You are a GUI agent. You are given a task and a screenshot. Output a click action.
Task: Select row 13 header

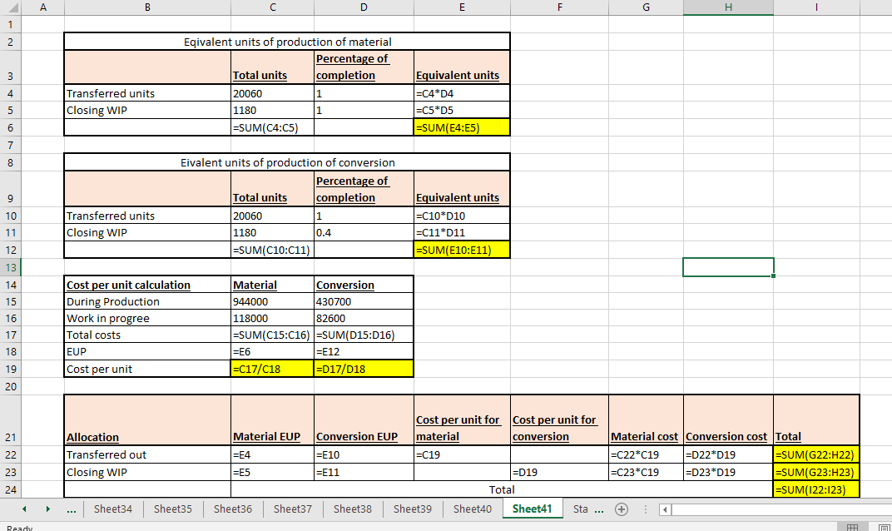[11, 267]
